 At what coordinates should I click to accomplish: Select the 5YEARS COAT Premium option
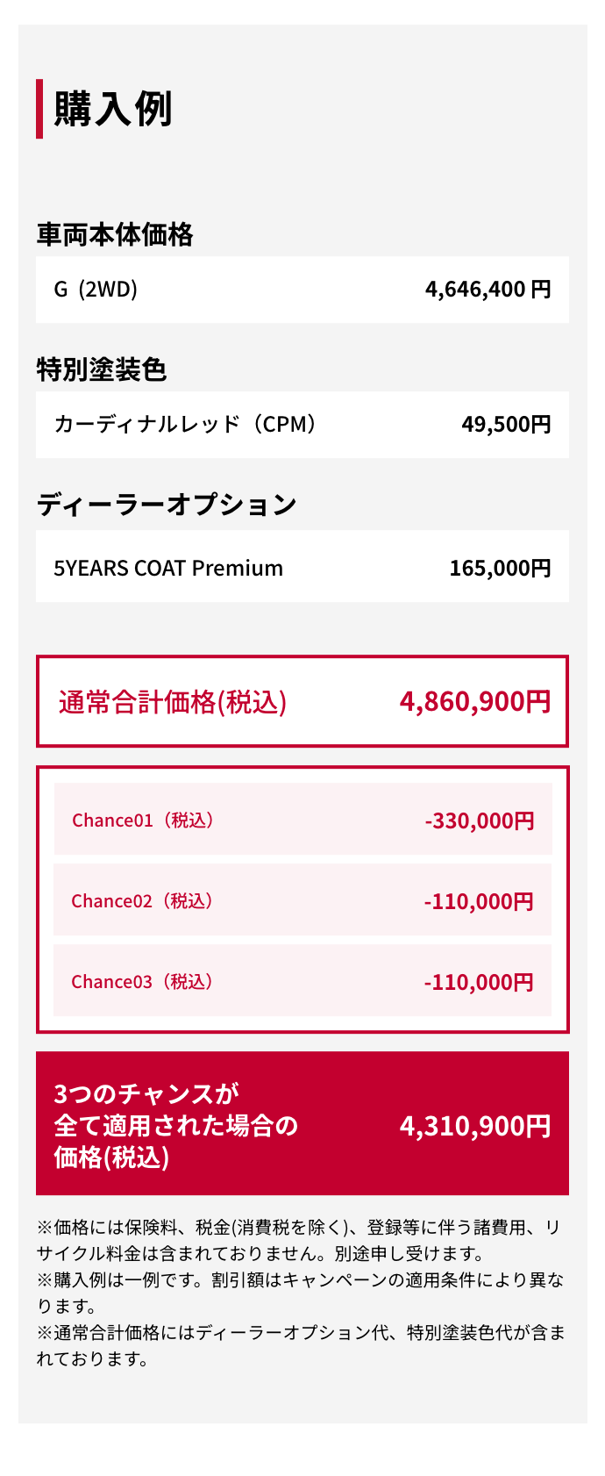[168, 569]
